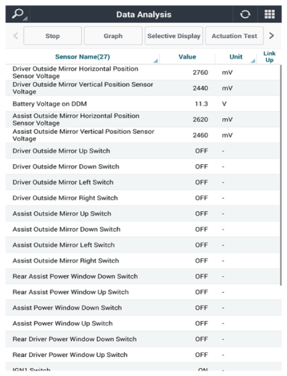Start Actuation Test
The image size is (287, 376).
(x=234, y=35)
